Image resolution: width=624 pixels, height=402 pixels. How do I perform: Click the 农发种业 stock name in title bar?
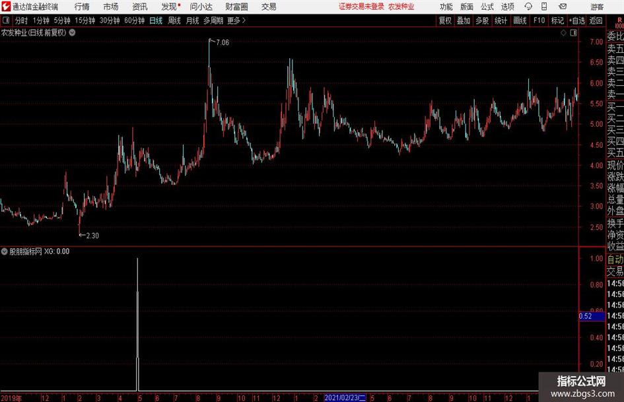[401, 7]
